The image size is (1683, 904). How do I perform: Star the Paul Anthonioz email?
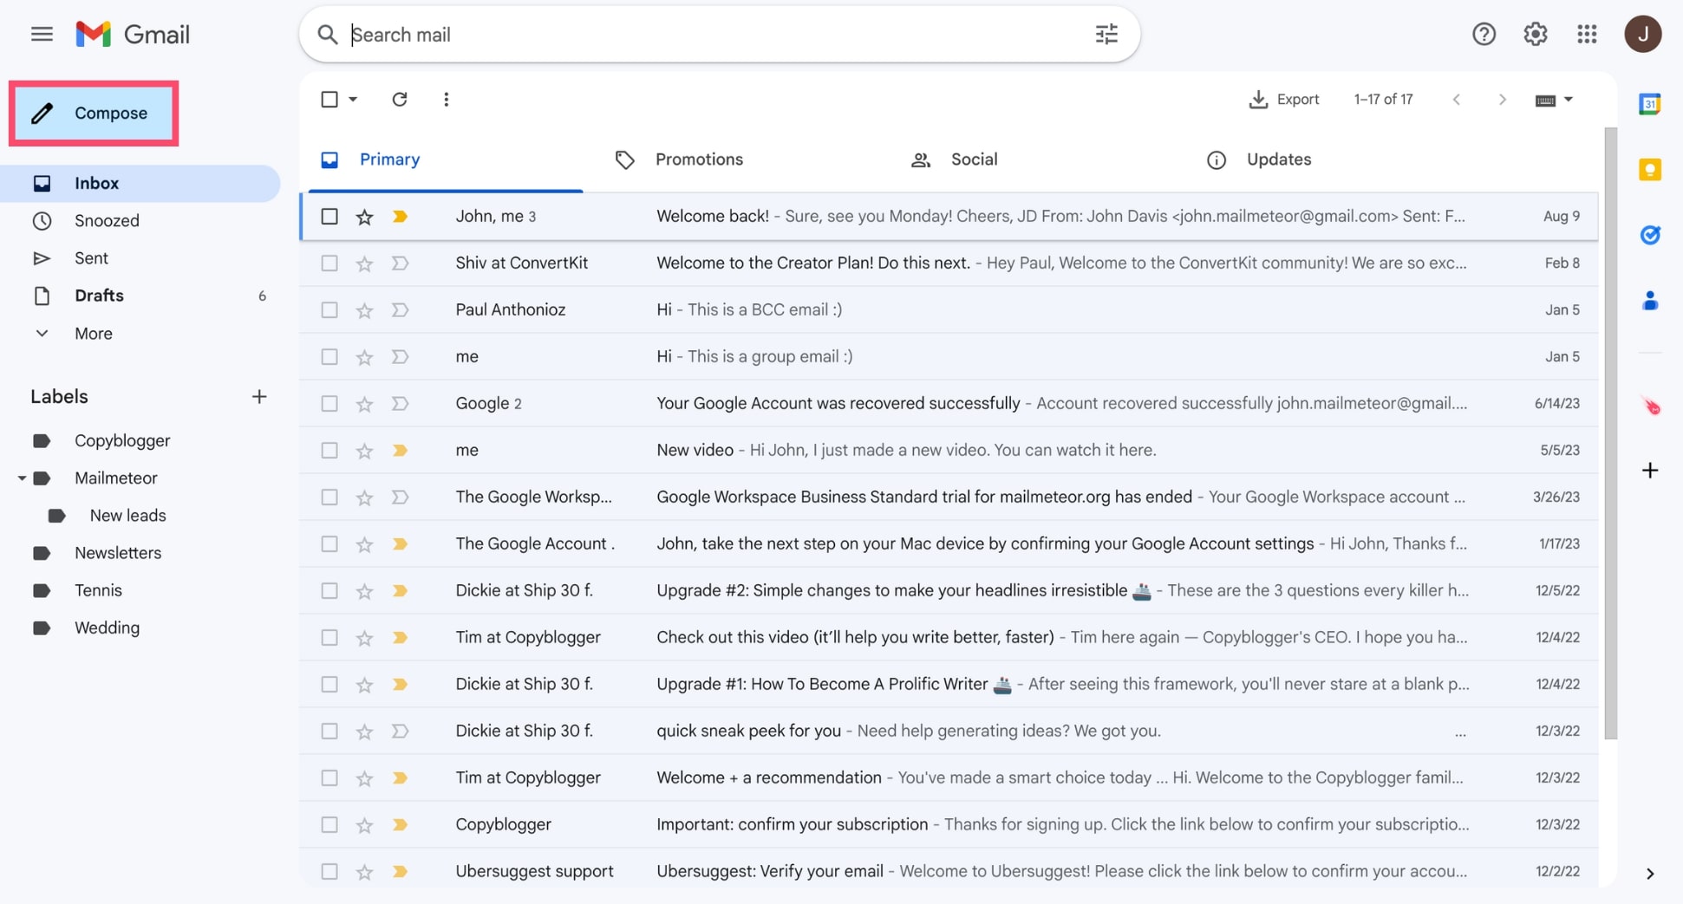coord(364,310)
